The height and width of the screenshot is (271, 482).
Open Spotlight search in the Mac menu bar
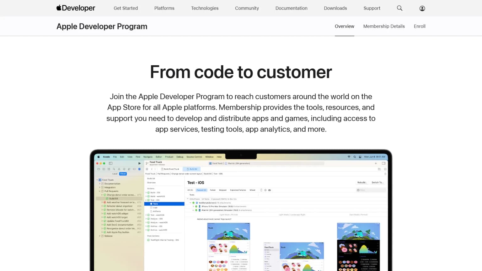pyautogui.click(x=355, y=157)
